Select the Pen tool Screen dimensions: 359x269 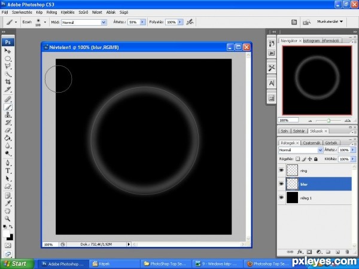click(8, 163)
